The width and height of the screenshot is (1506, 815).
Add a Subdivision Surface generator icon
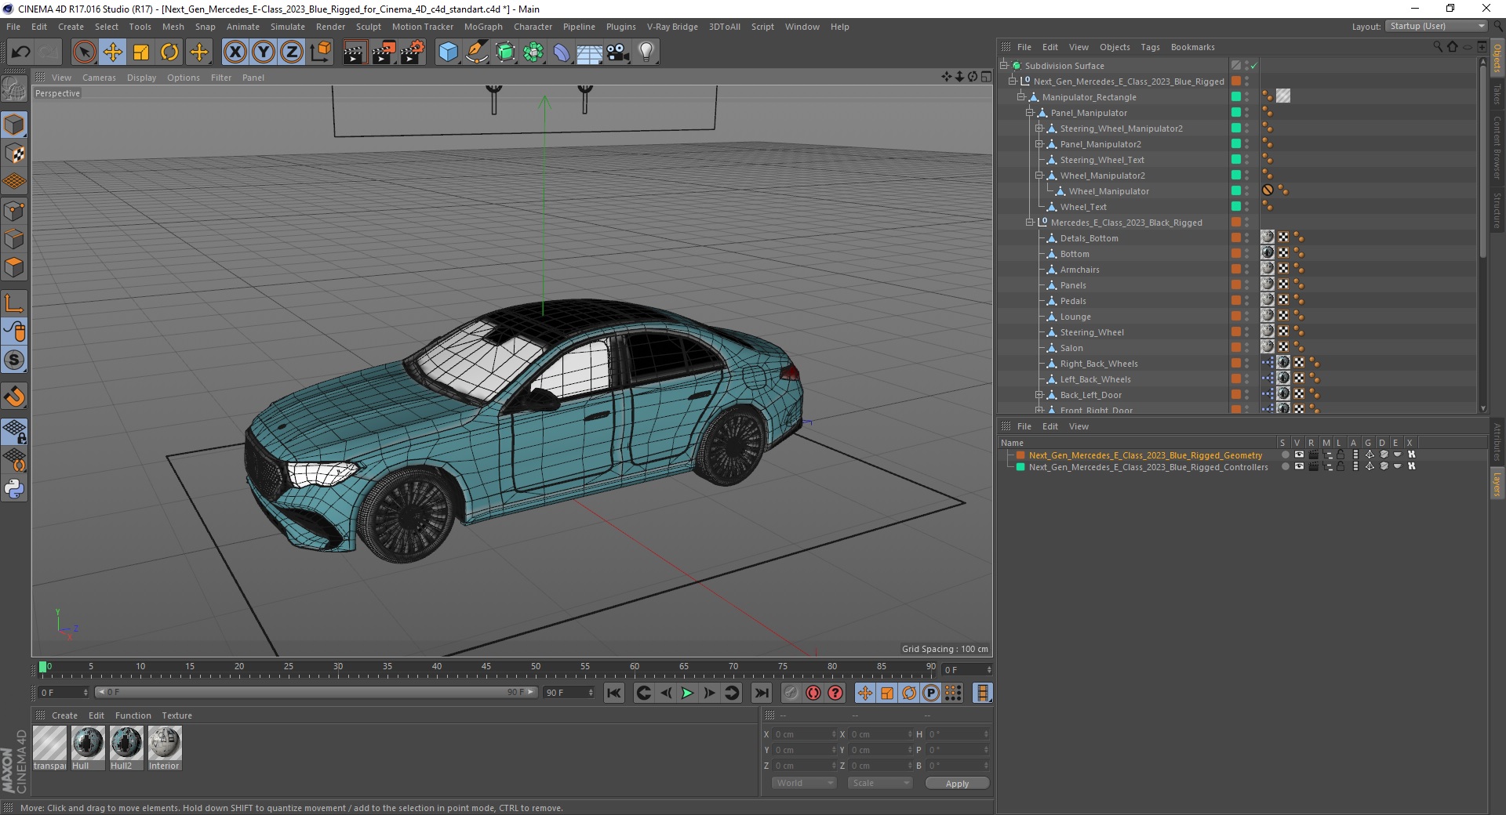click(505, 53)
